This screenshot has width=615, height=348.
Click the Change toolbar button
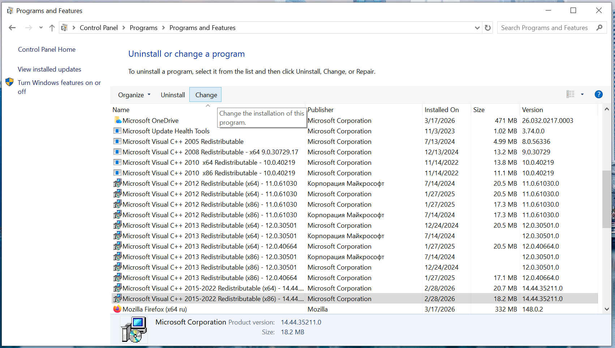(x=206, y=95)
